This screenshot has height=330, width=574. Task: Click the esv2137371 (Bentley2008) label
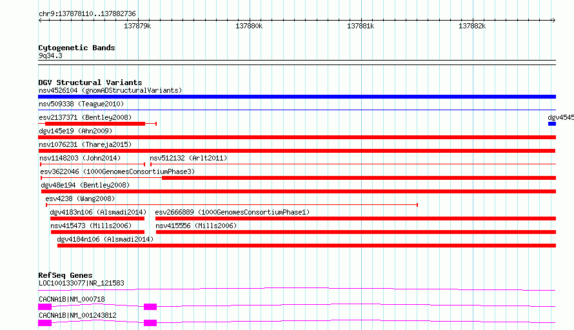click(85, 117)
